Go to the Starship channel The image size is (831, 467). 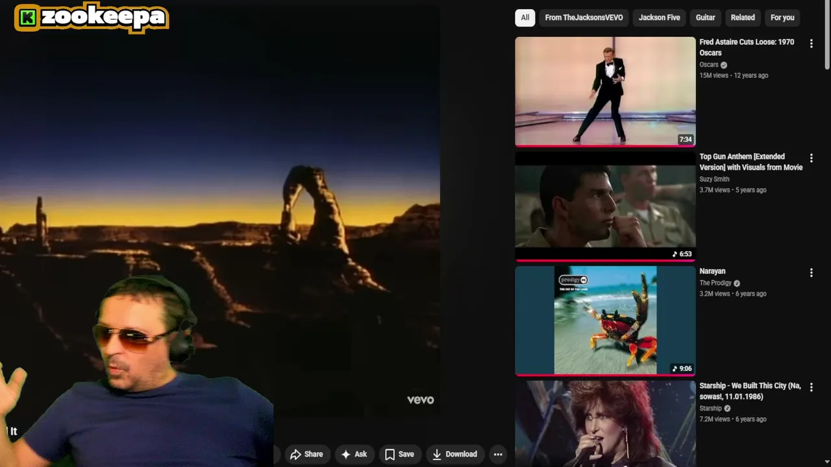click(710, 409)
